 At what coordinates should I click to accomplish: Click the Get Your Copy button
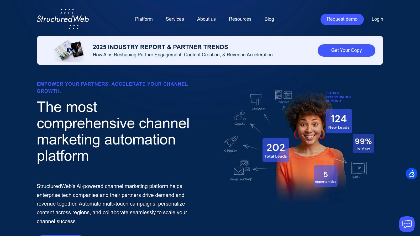coord(346,50)
